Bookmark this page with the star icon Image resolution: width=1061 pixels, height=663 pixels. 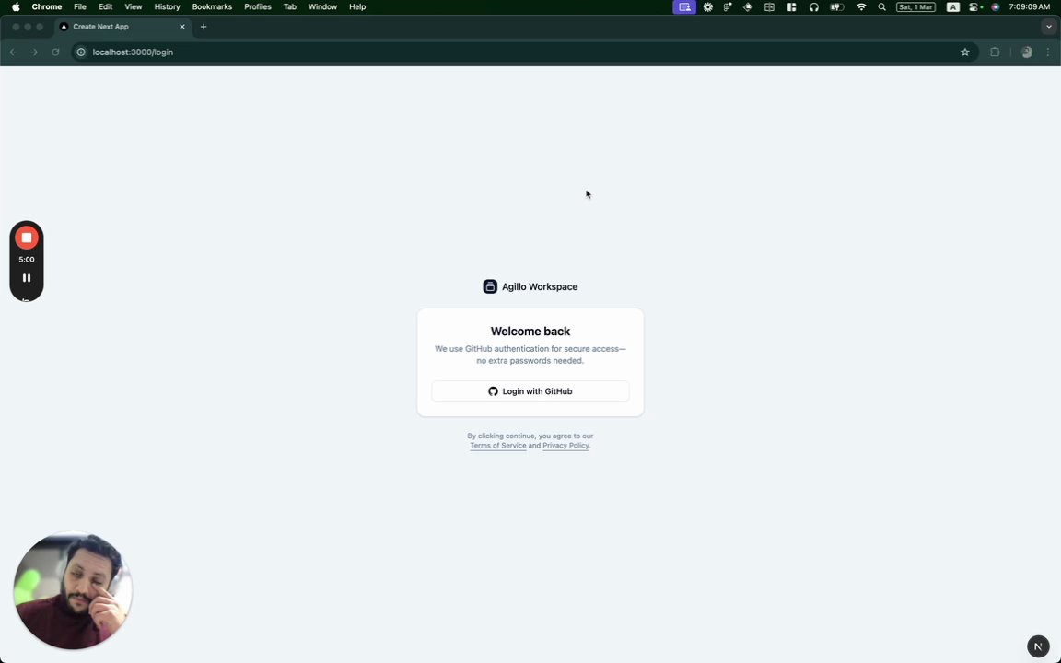(965, 52)
